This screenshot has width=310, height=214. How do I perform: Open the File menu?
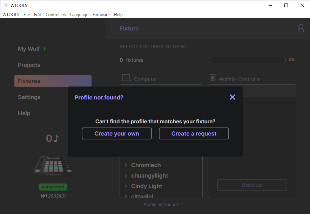pos(27,15)
